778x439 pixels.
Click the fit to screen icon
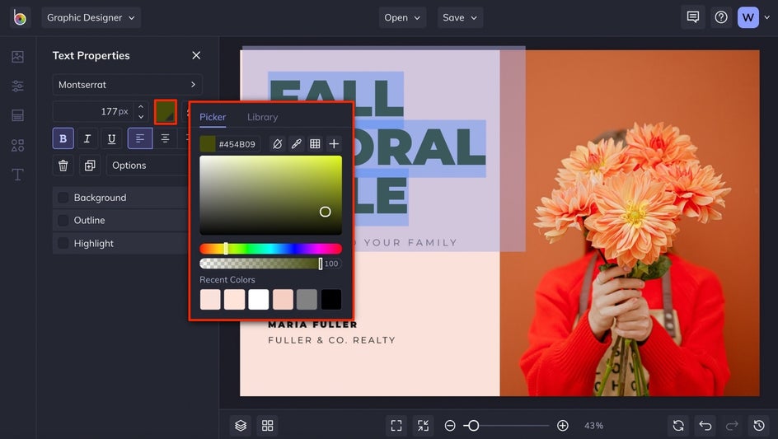pos(396,426)
